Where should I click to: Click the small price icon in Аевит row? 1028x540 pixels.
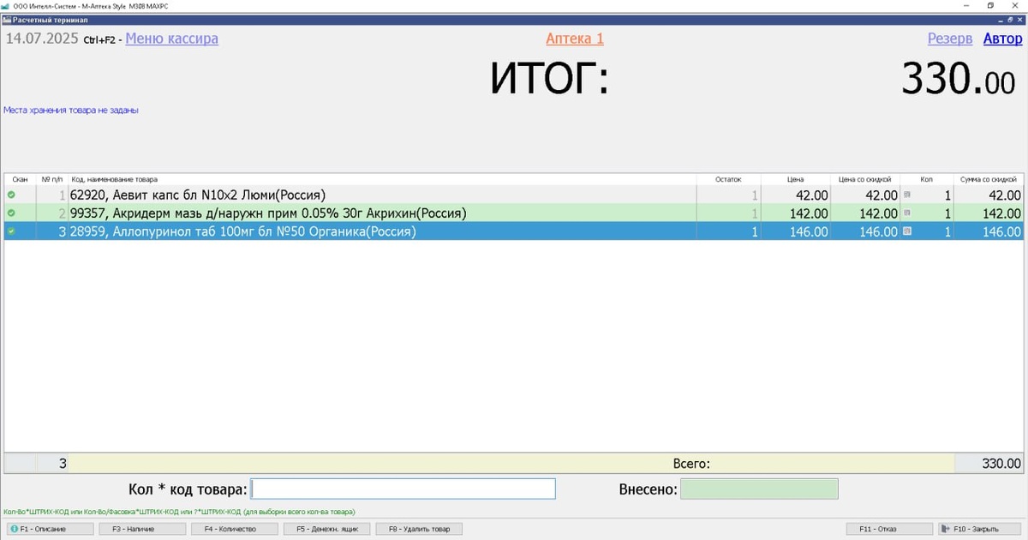click(x=907, y=195)
